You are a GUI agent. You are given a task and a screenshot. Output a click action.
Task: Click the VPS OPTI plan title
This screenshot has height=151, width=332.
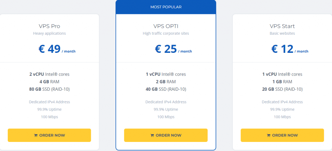166,26
